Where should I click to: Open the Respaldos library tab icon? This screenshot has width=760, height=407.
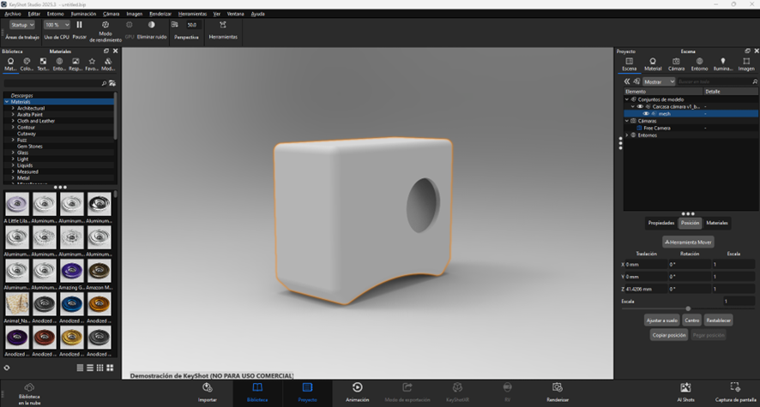pos(75,61)
